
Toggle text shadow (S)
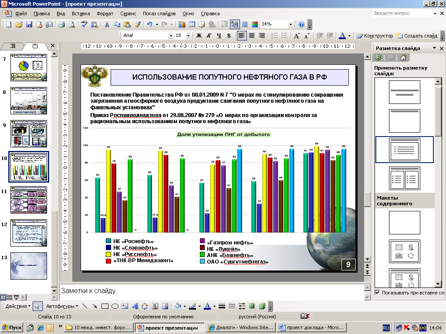229,36
